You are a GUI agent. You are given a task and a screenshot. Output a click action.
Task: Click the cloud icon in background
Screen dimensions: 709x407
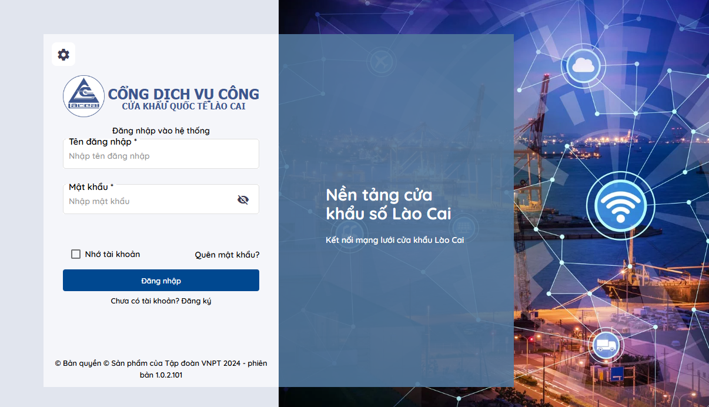[583, 65]
